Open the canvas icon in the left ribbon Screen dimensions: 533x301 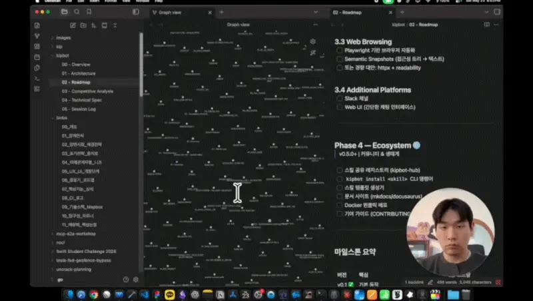tap(37, 47)
